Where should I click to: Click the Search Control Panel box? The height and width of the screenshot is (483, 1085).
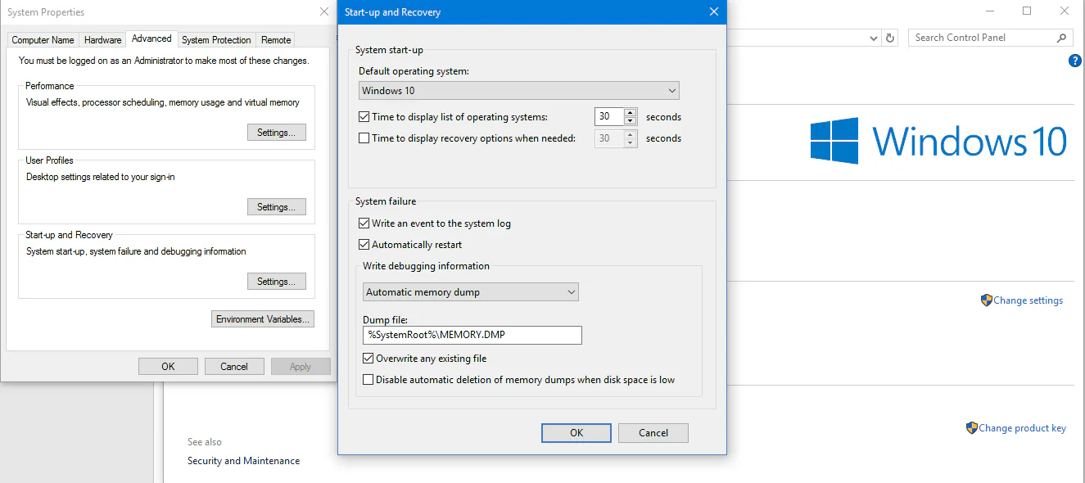click(x=991, y=38)
